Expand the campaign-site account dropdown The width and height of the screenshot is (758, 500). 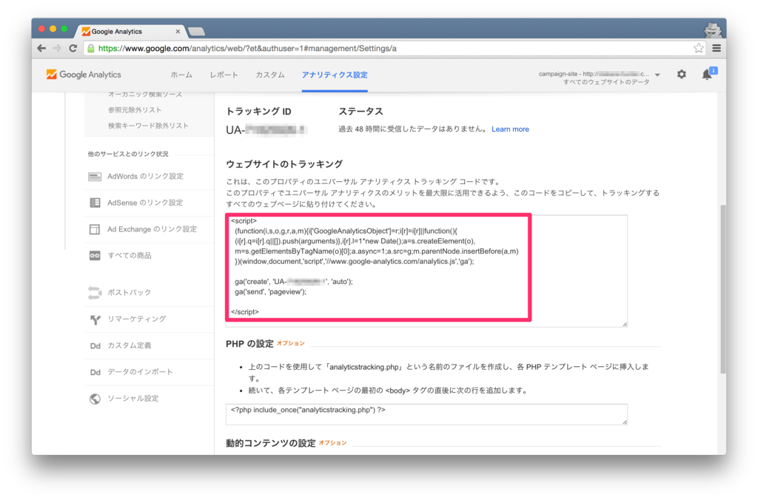[x=657, y=75]
